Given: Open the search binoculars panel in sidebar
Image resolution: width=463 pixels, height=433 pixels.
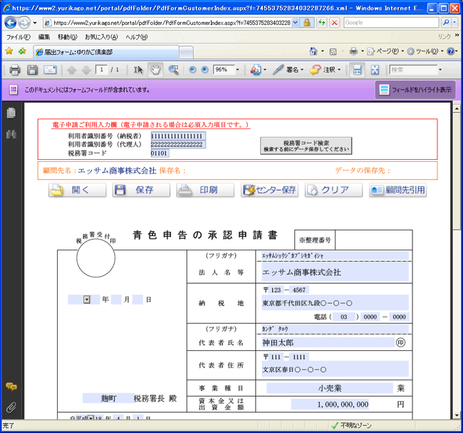Looking at the screenshot, I should (x=11, y=134).
